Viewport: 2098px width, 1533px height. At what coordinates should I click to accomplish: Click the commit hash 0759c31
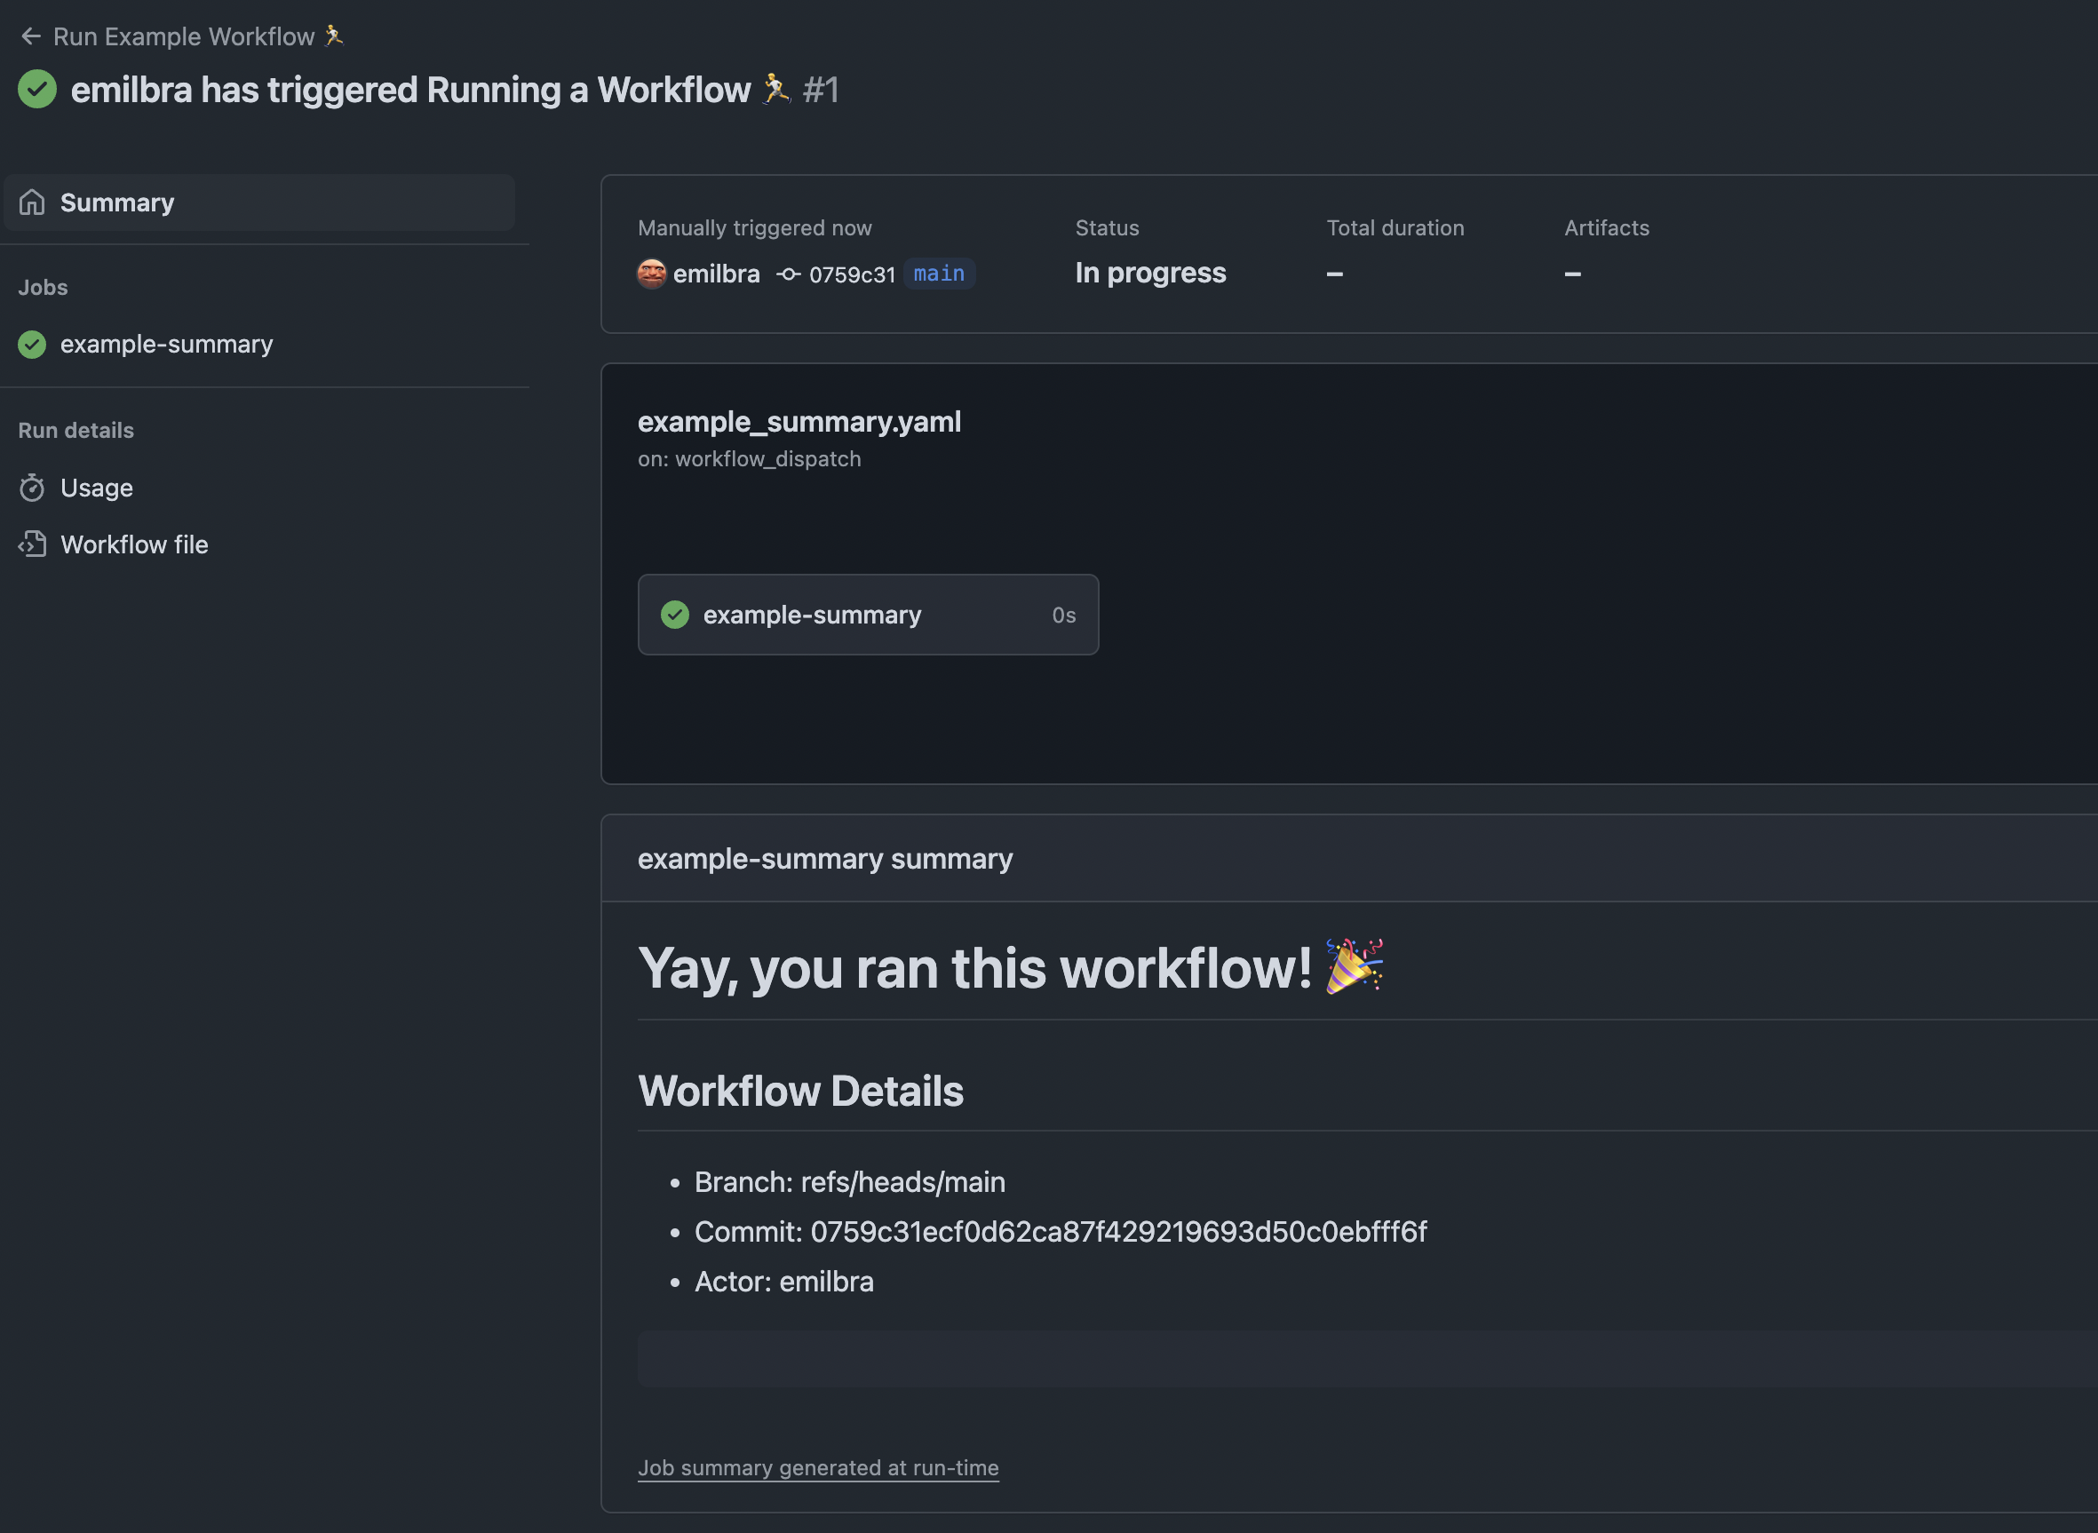852,274
